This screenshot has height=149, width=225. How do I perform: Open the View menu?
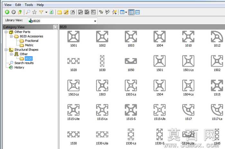pos(8,5)
